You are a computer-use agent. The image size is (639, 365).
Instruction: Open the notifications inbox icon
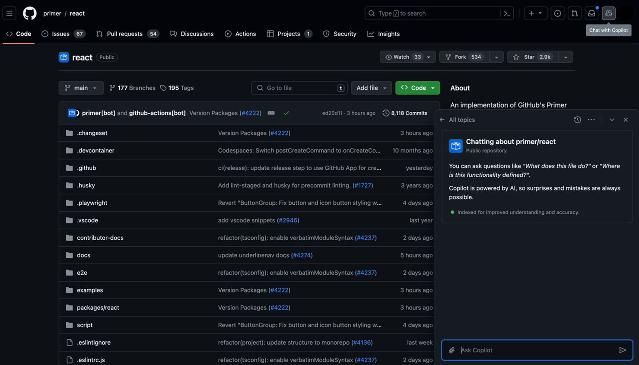click(x=591, y=13)
